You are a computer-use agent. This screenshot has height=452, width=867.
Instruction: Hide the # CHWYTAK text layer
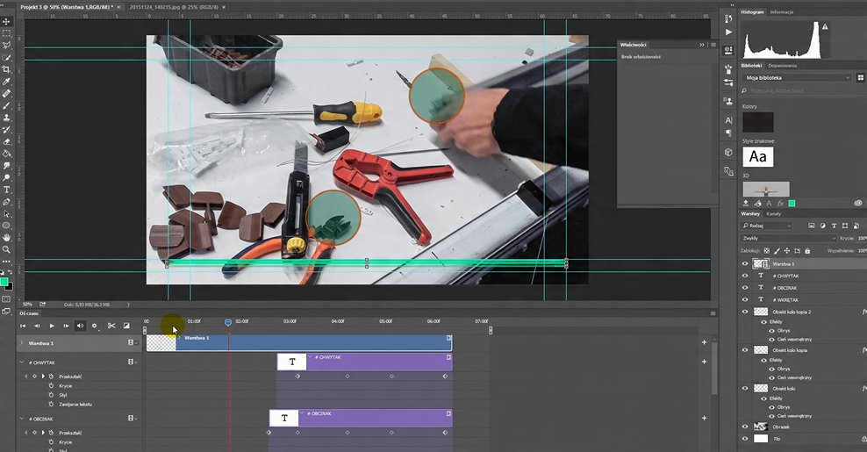(x=744, y=276)
